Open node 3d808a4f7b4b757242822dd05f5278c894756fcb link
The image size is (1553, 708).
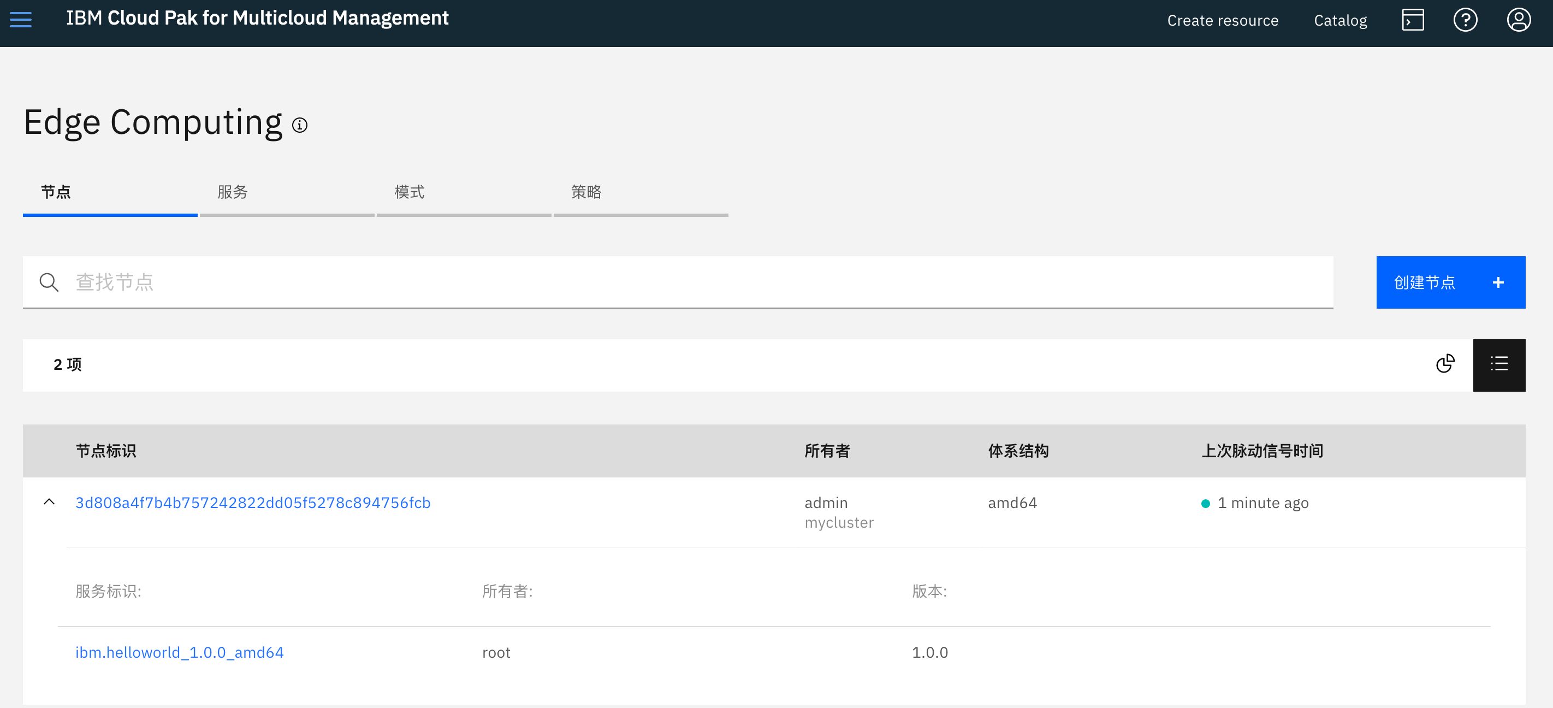[x=253, y=503]
